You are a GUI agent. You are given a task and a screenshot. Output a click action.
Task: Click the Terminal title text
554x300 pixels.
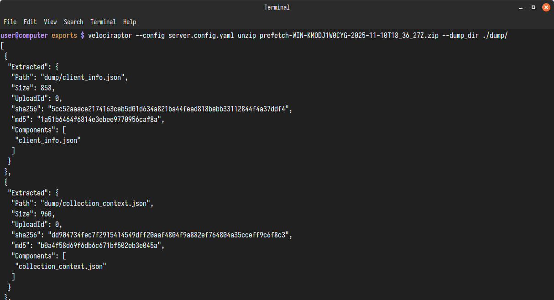[x=277, y=7]
